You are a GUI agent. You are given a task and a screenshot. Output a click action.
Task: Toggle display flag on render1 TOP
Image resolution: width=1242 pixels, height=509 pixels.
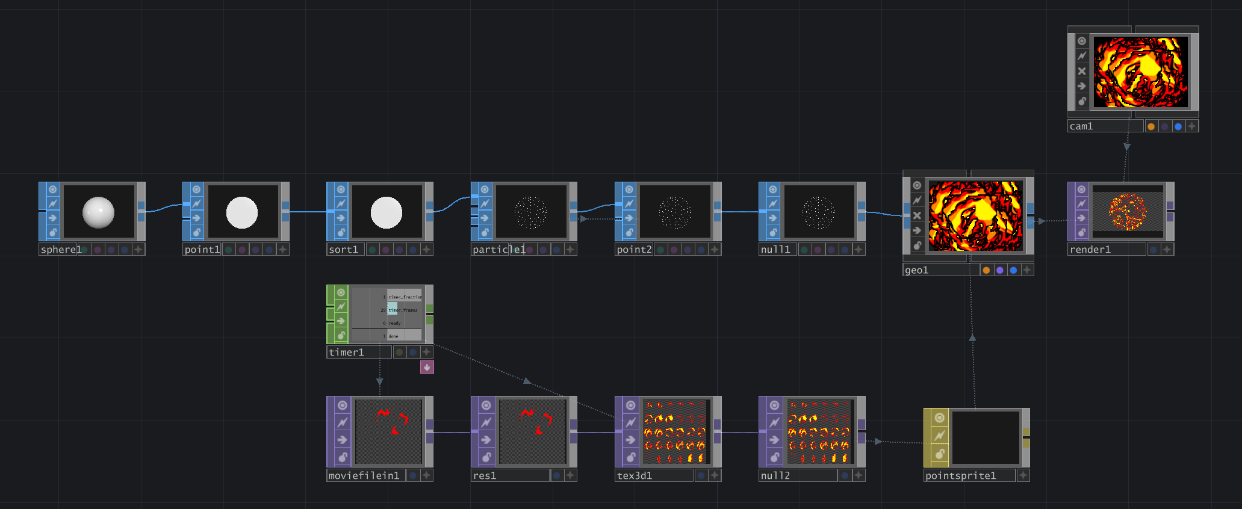1154,249
